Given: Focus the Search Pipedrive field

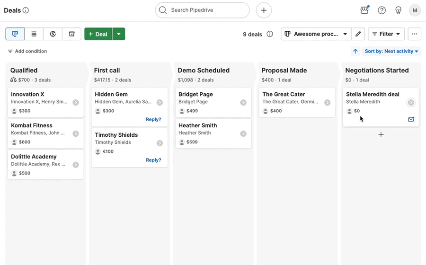Looking at the screenshot, I should [x=202, y=10].
